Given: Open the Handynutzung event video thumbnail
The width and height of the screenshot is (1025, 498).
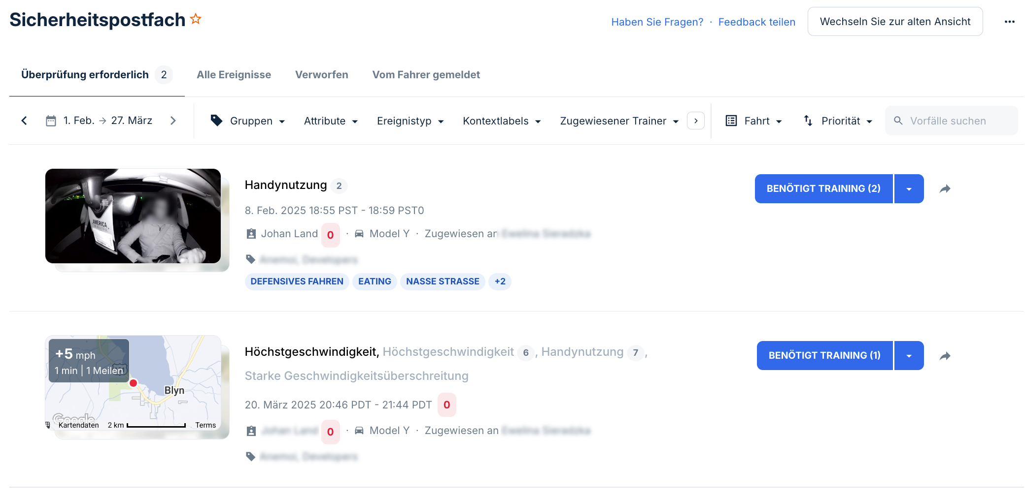Looking at the screenshot, I should tap(133, 216).
